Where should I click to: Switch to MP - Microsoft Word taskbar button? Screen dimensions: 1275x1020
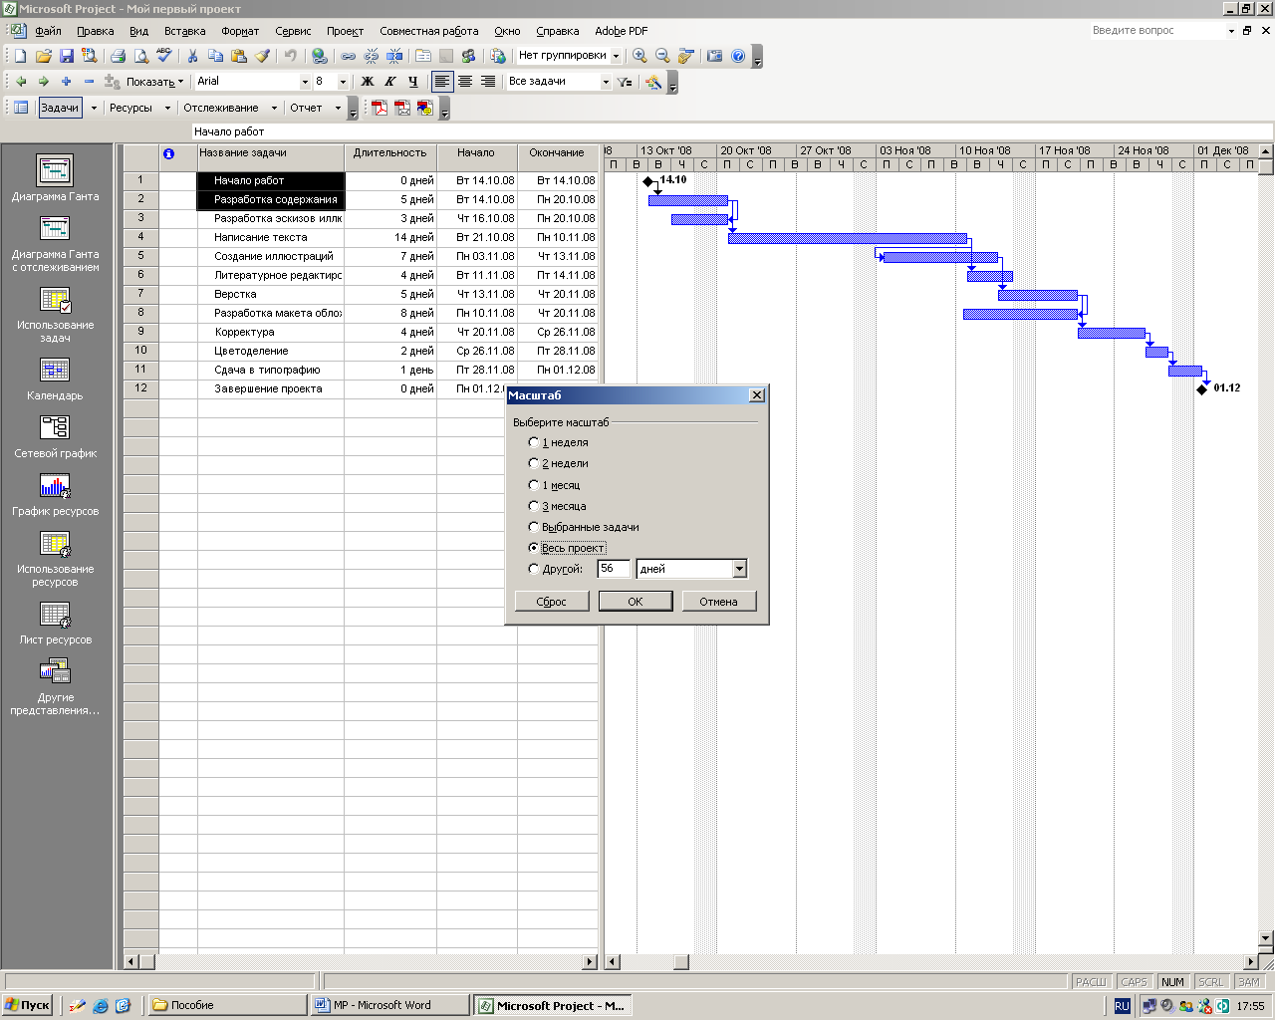point(389,1005)
